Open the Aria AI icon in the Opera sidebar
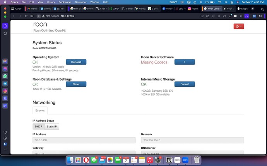This screenshot has height=166, width=267. tap(5, 61)
